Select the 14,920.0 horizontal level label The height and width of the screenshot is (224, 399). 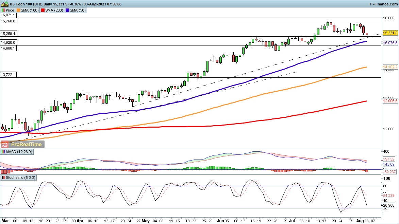coord(9,42)
